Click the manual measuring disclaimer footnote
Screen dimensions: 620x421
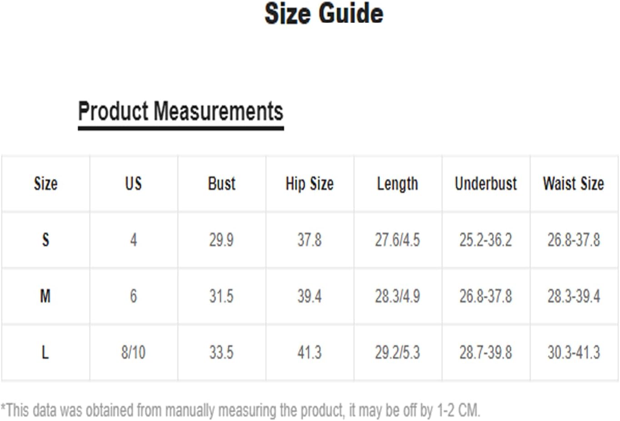coord(240,410)
